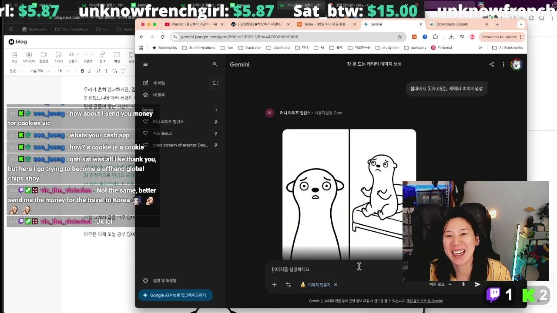Insert a link (링크) in Naver blog

102,57
